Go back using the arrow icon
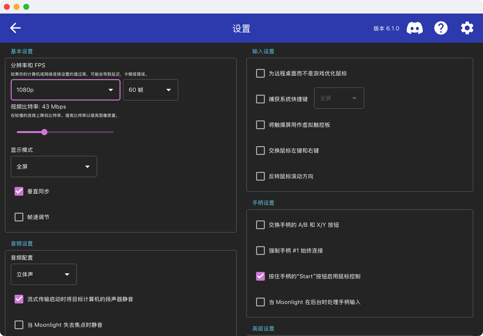Image resolution: width=483 pixels, height=336 pixels. [x=15, y=28]
